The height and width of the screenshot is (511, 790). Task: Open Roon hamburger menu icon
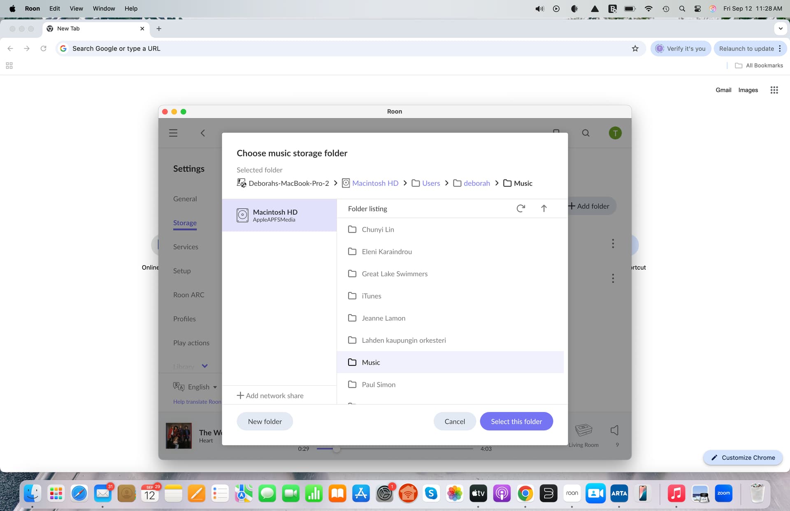coord(173,133)
